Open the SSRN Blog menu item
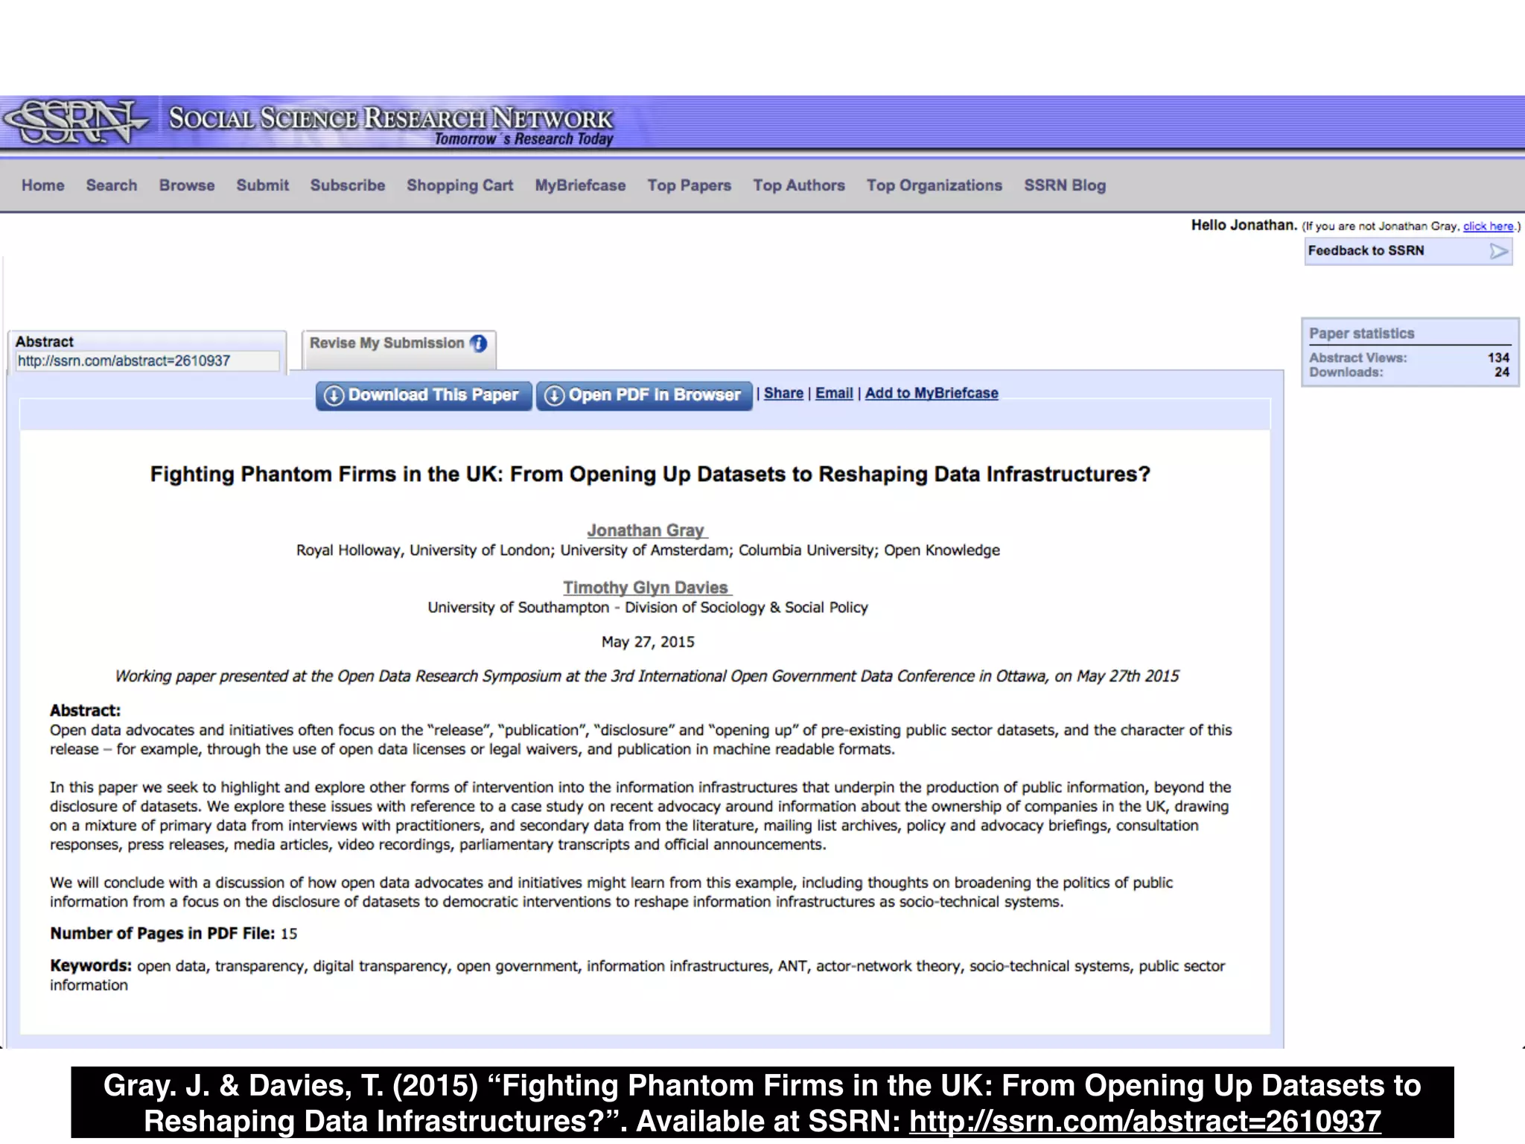 (x=1064, y=185)
